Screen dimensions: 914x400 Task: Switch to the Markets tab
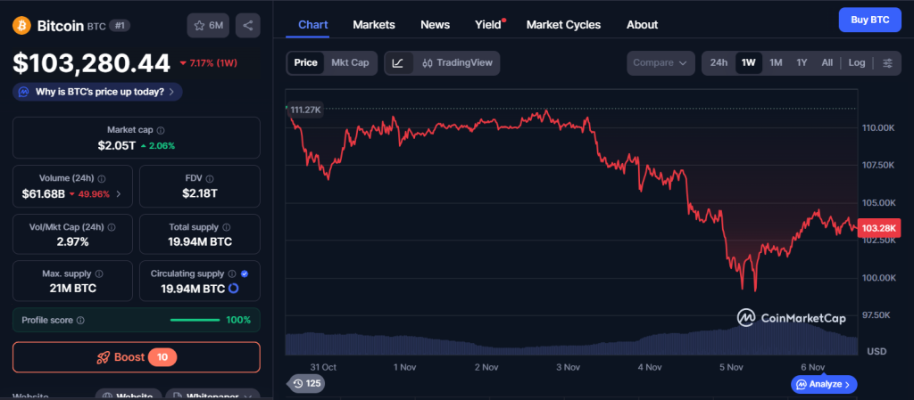(373, 25)
